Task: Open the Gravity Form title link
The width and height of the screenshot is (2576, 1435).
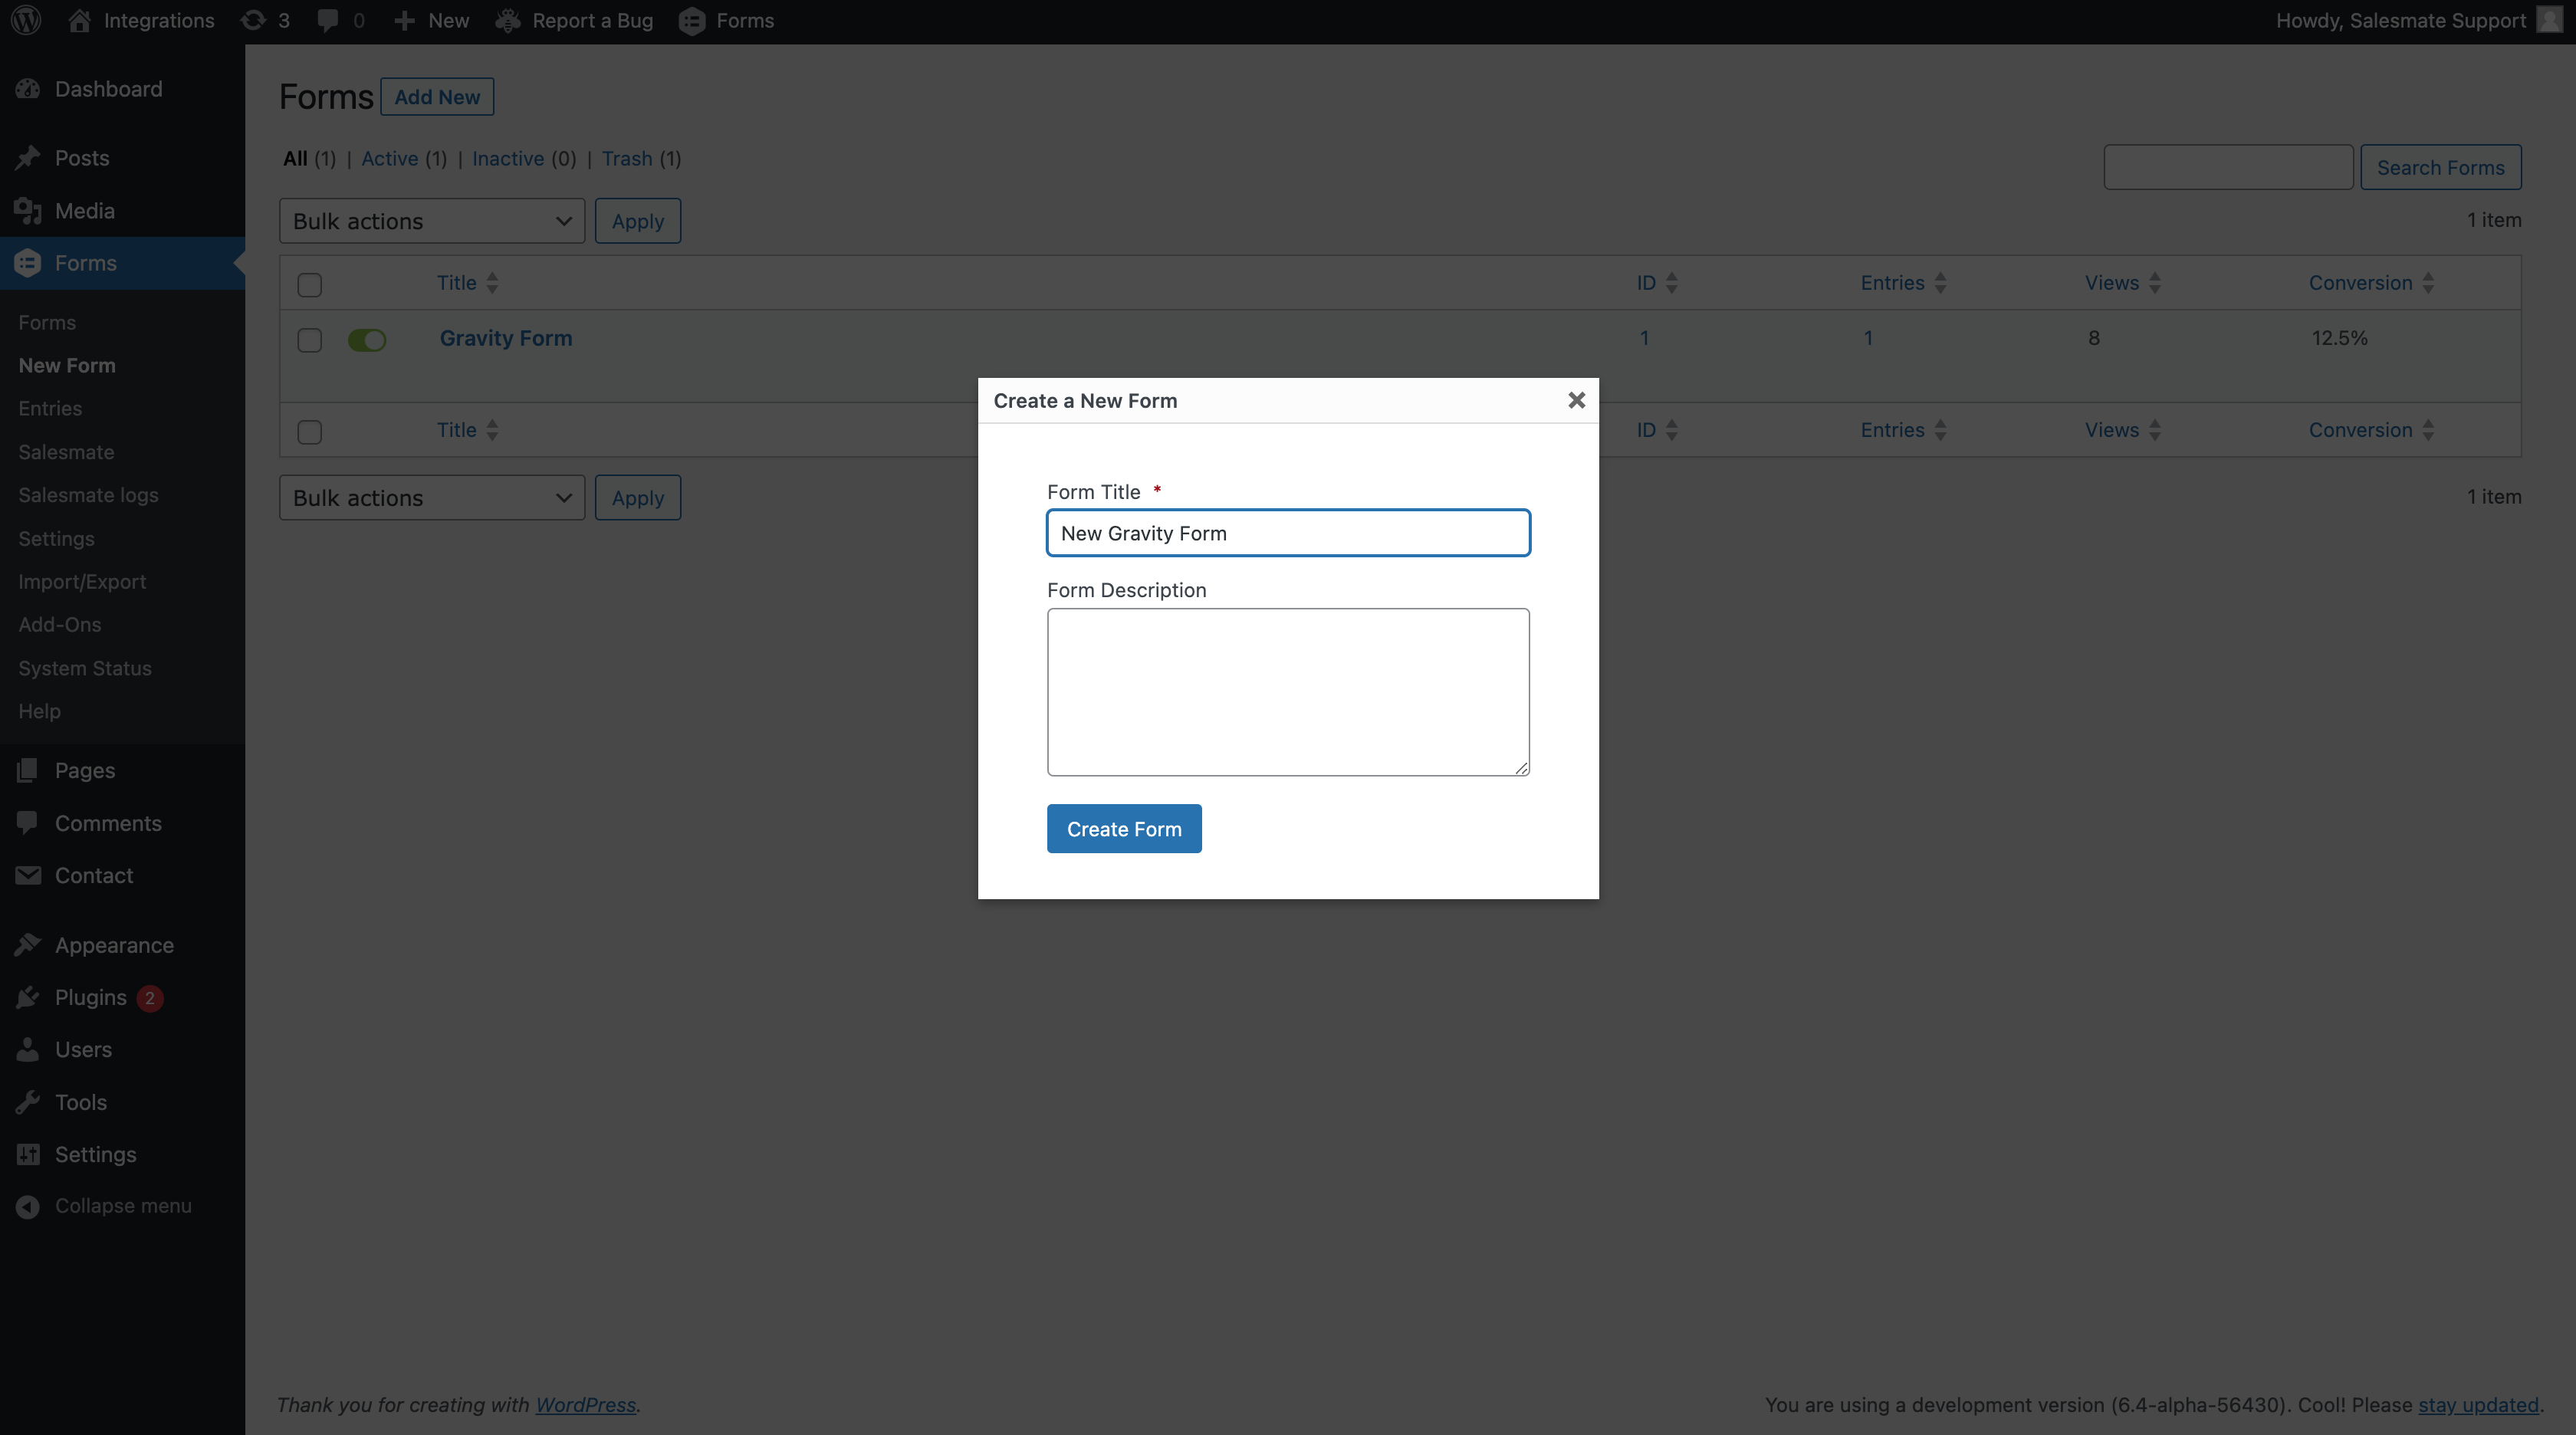Action: pos(506,338)
